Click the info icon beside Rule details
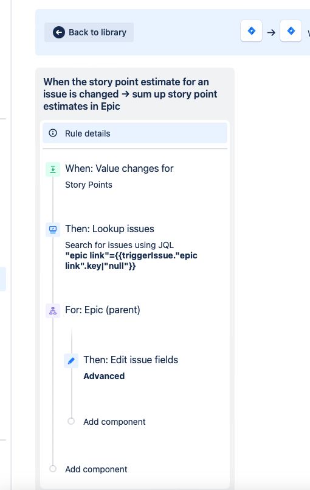Screen dimensions: 310x490 pos(53,133)
